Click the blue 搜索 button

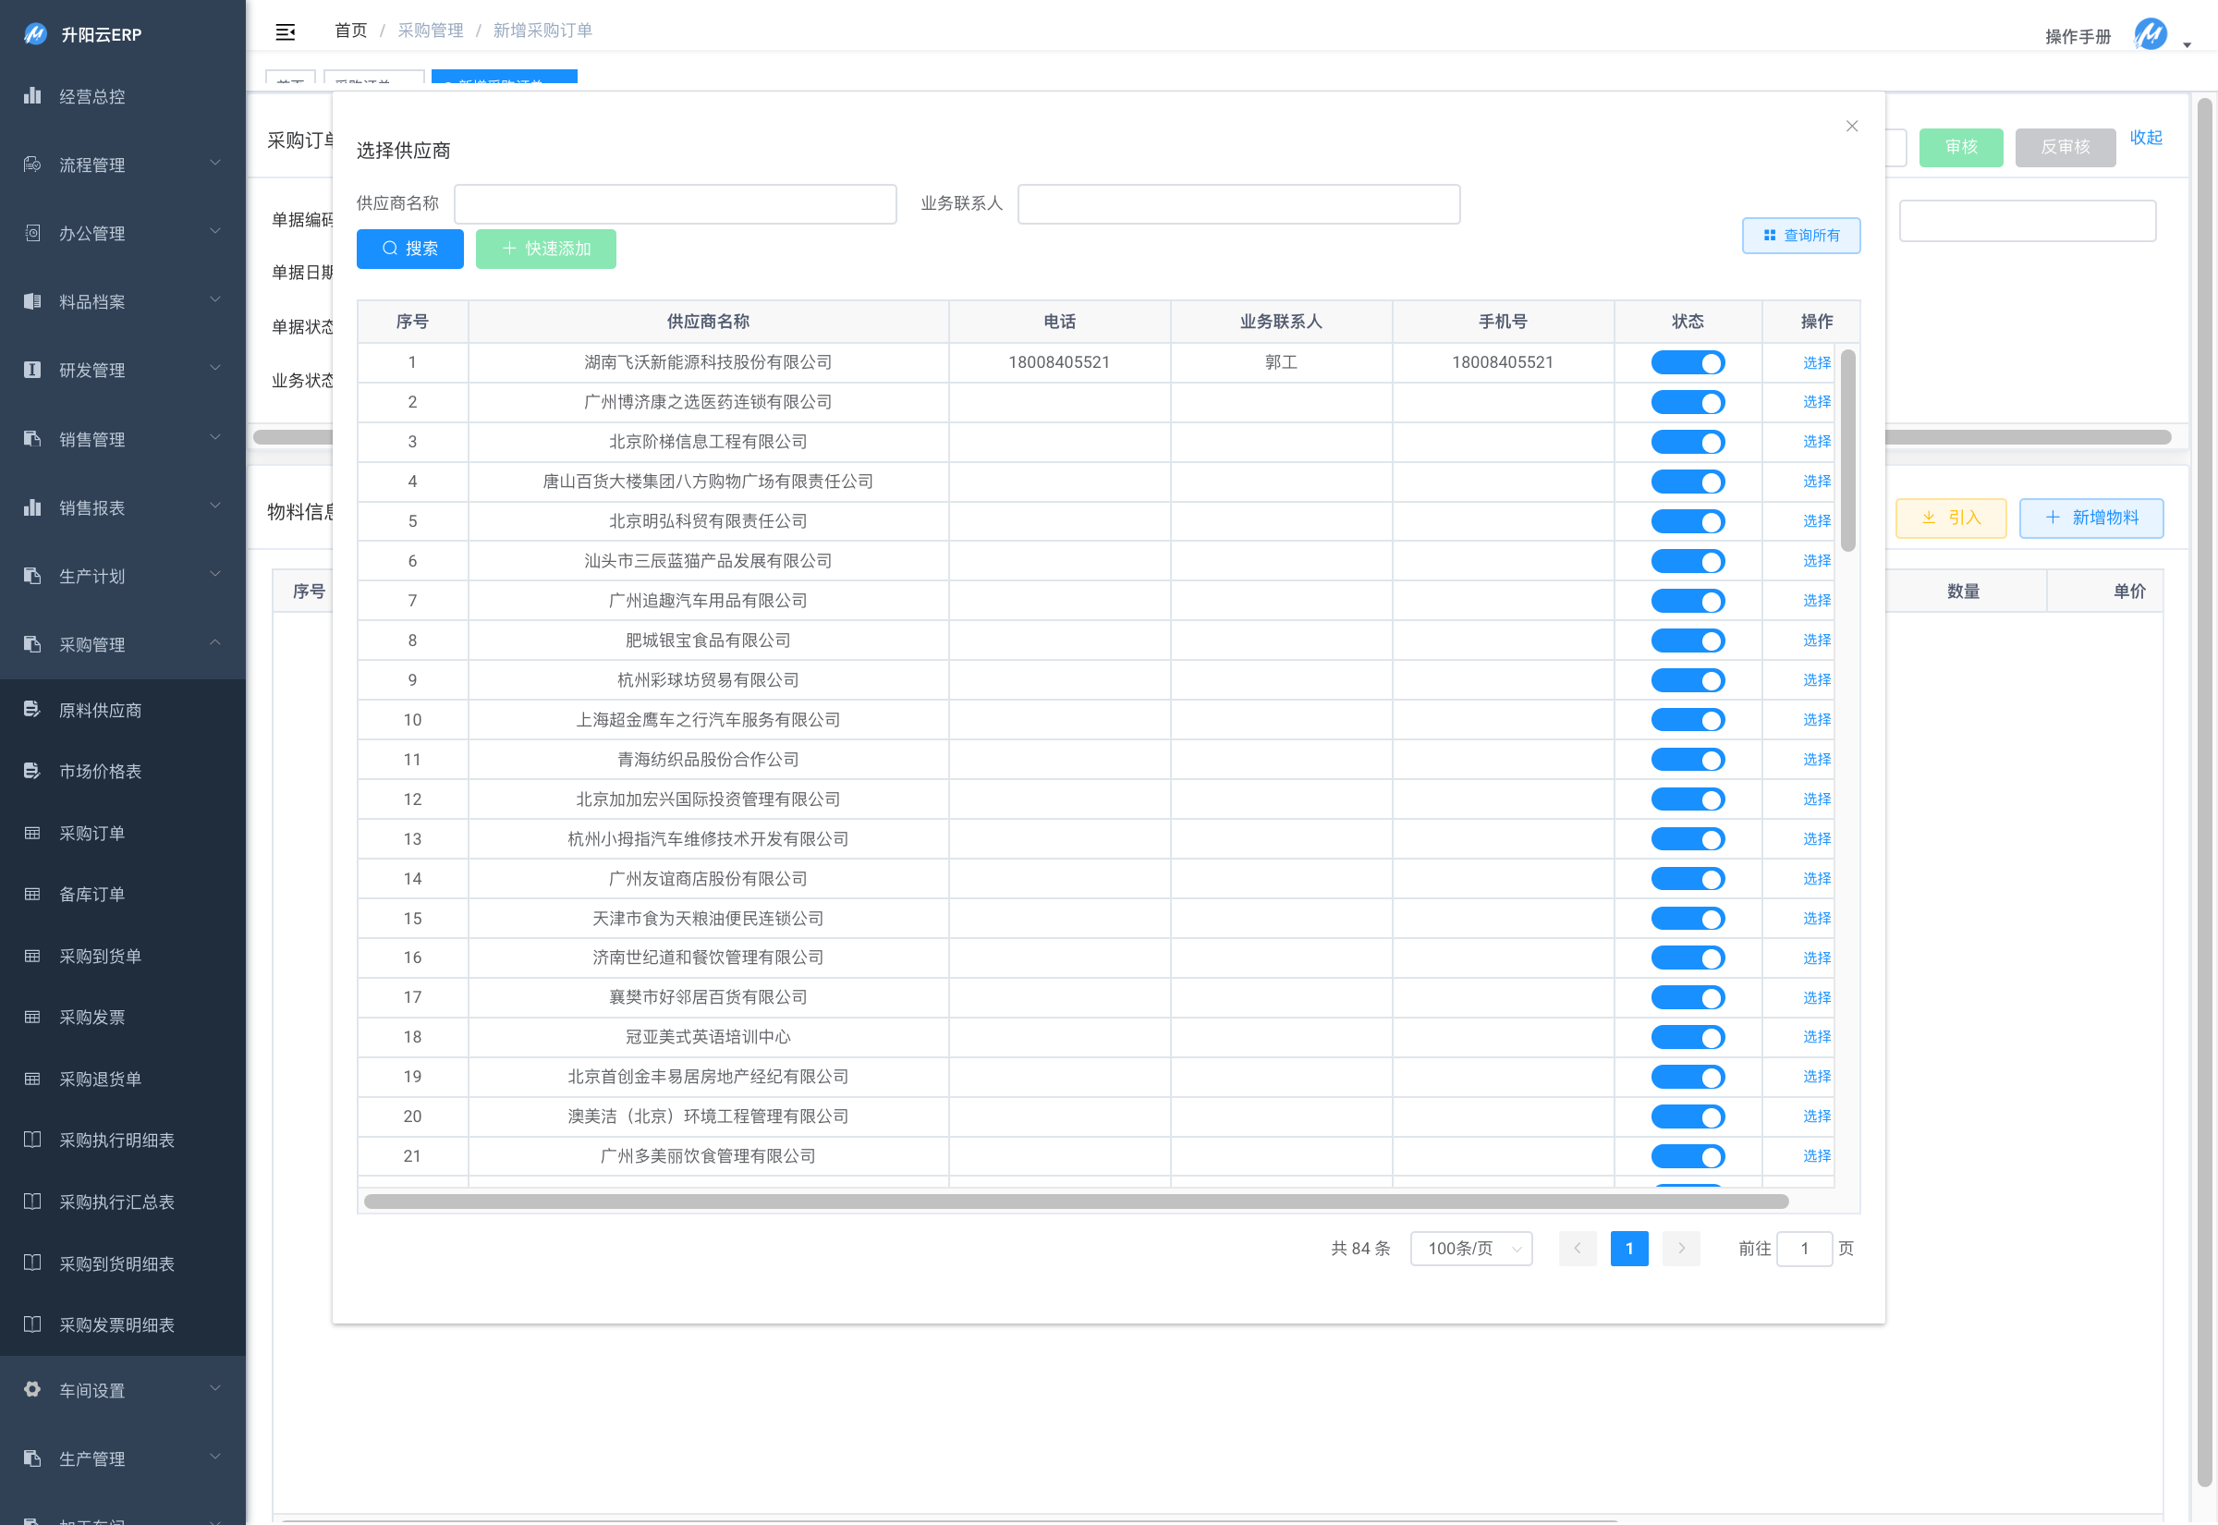tap(409, 250)
